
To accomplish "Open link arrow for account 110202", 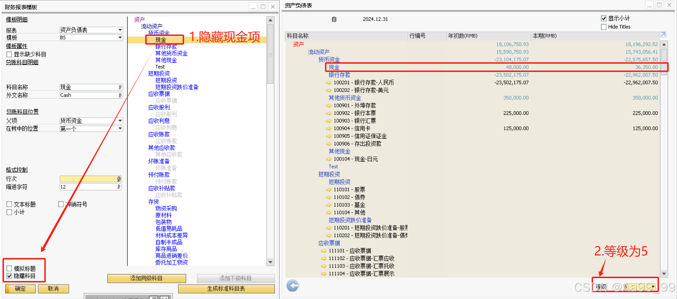I will 329,235.
